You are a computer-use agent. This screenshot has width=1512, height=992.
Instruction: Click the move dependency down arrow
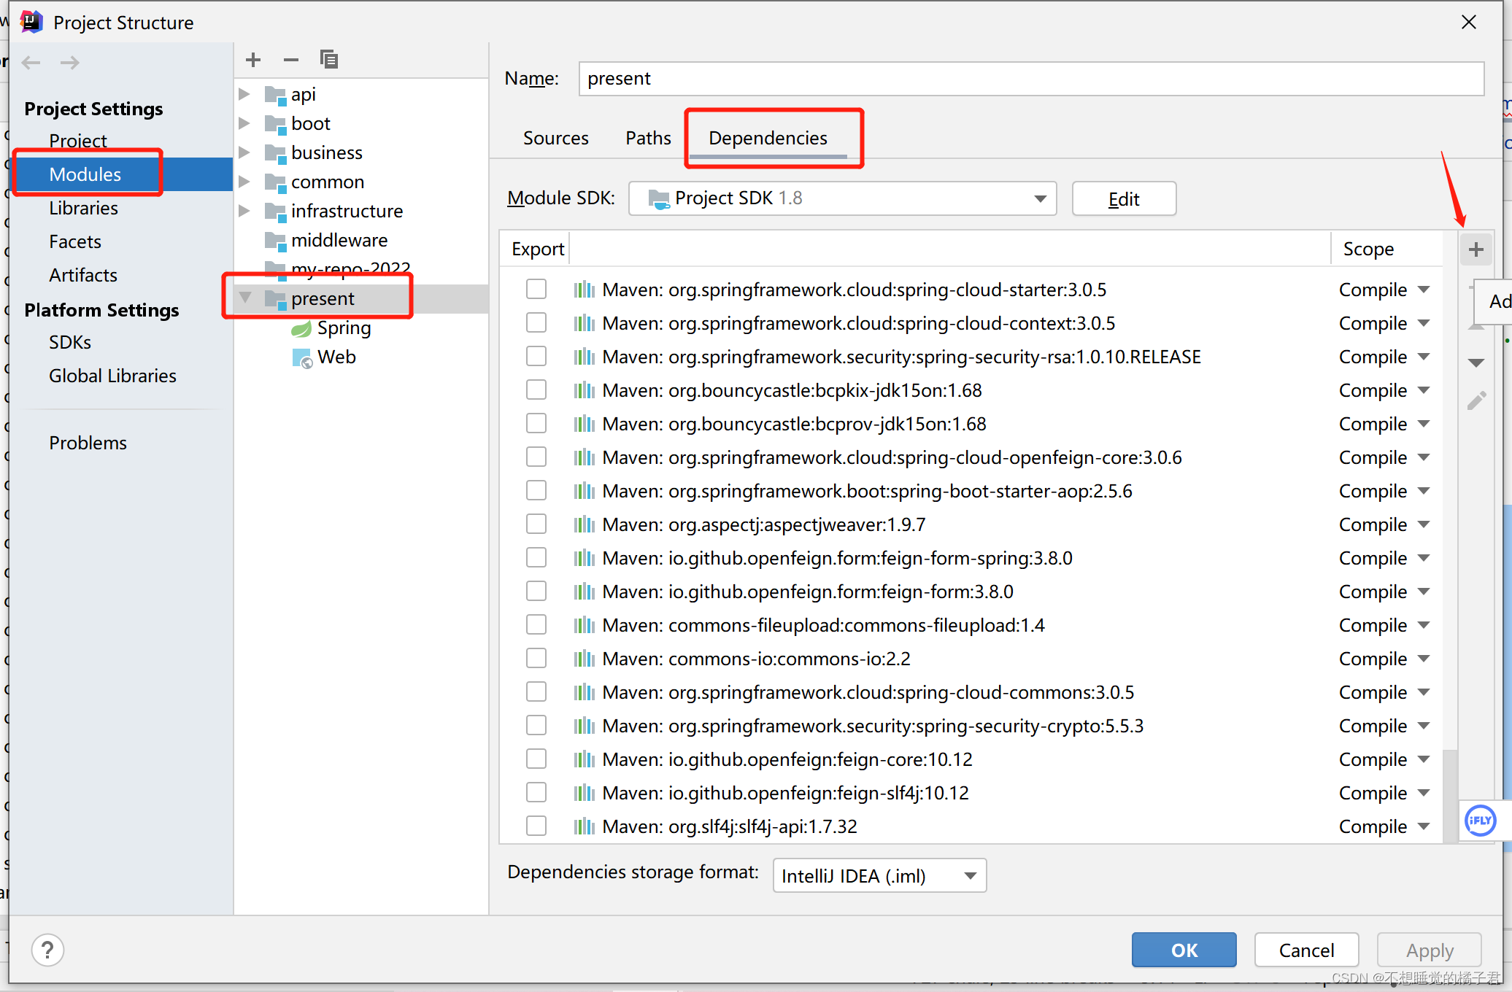coord(1476,363)
